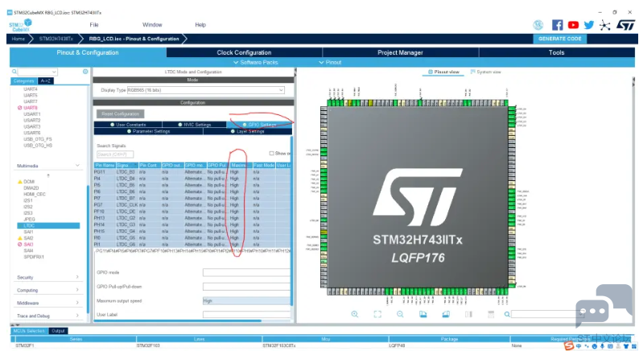The image size is (639, 351).
Task: Click the Sogou input method tray icon
Action: (x=569, y=346)
